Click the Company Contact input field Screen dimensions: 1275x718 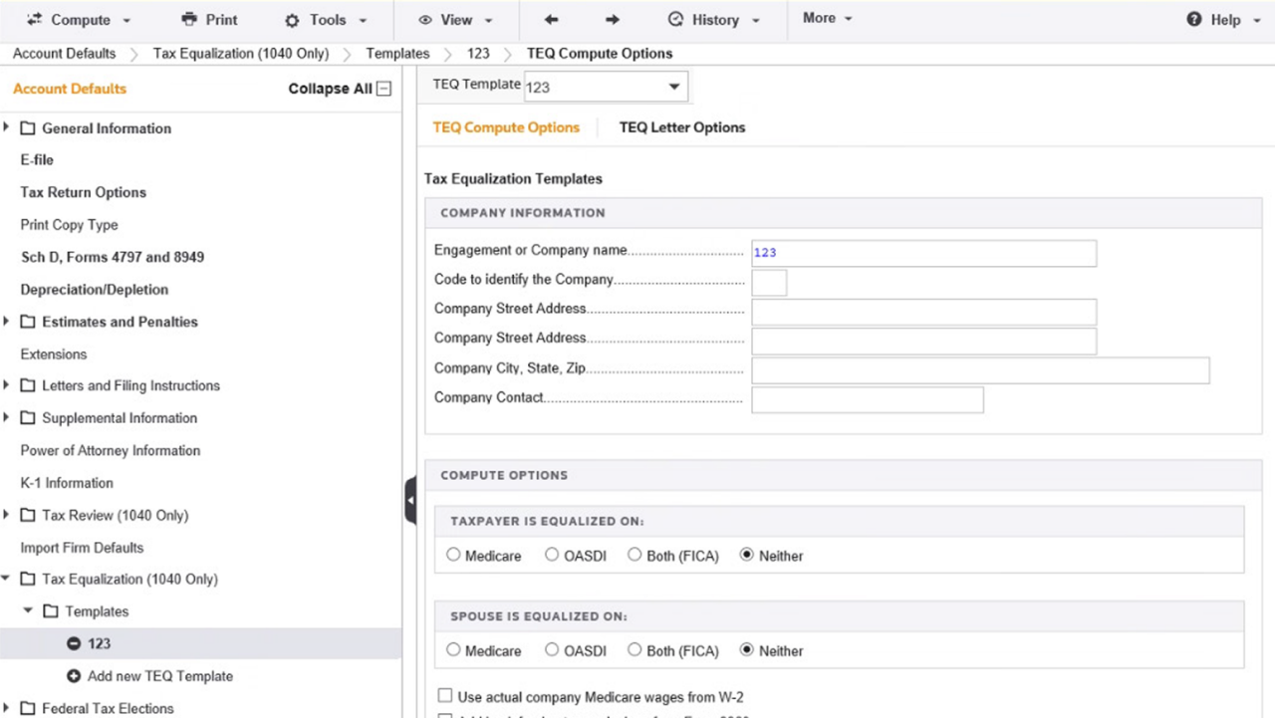[868, 399]
